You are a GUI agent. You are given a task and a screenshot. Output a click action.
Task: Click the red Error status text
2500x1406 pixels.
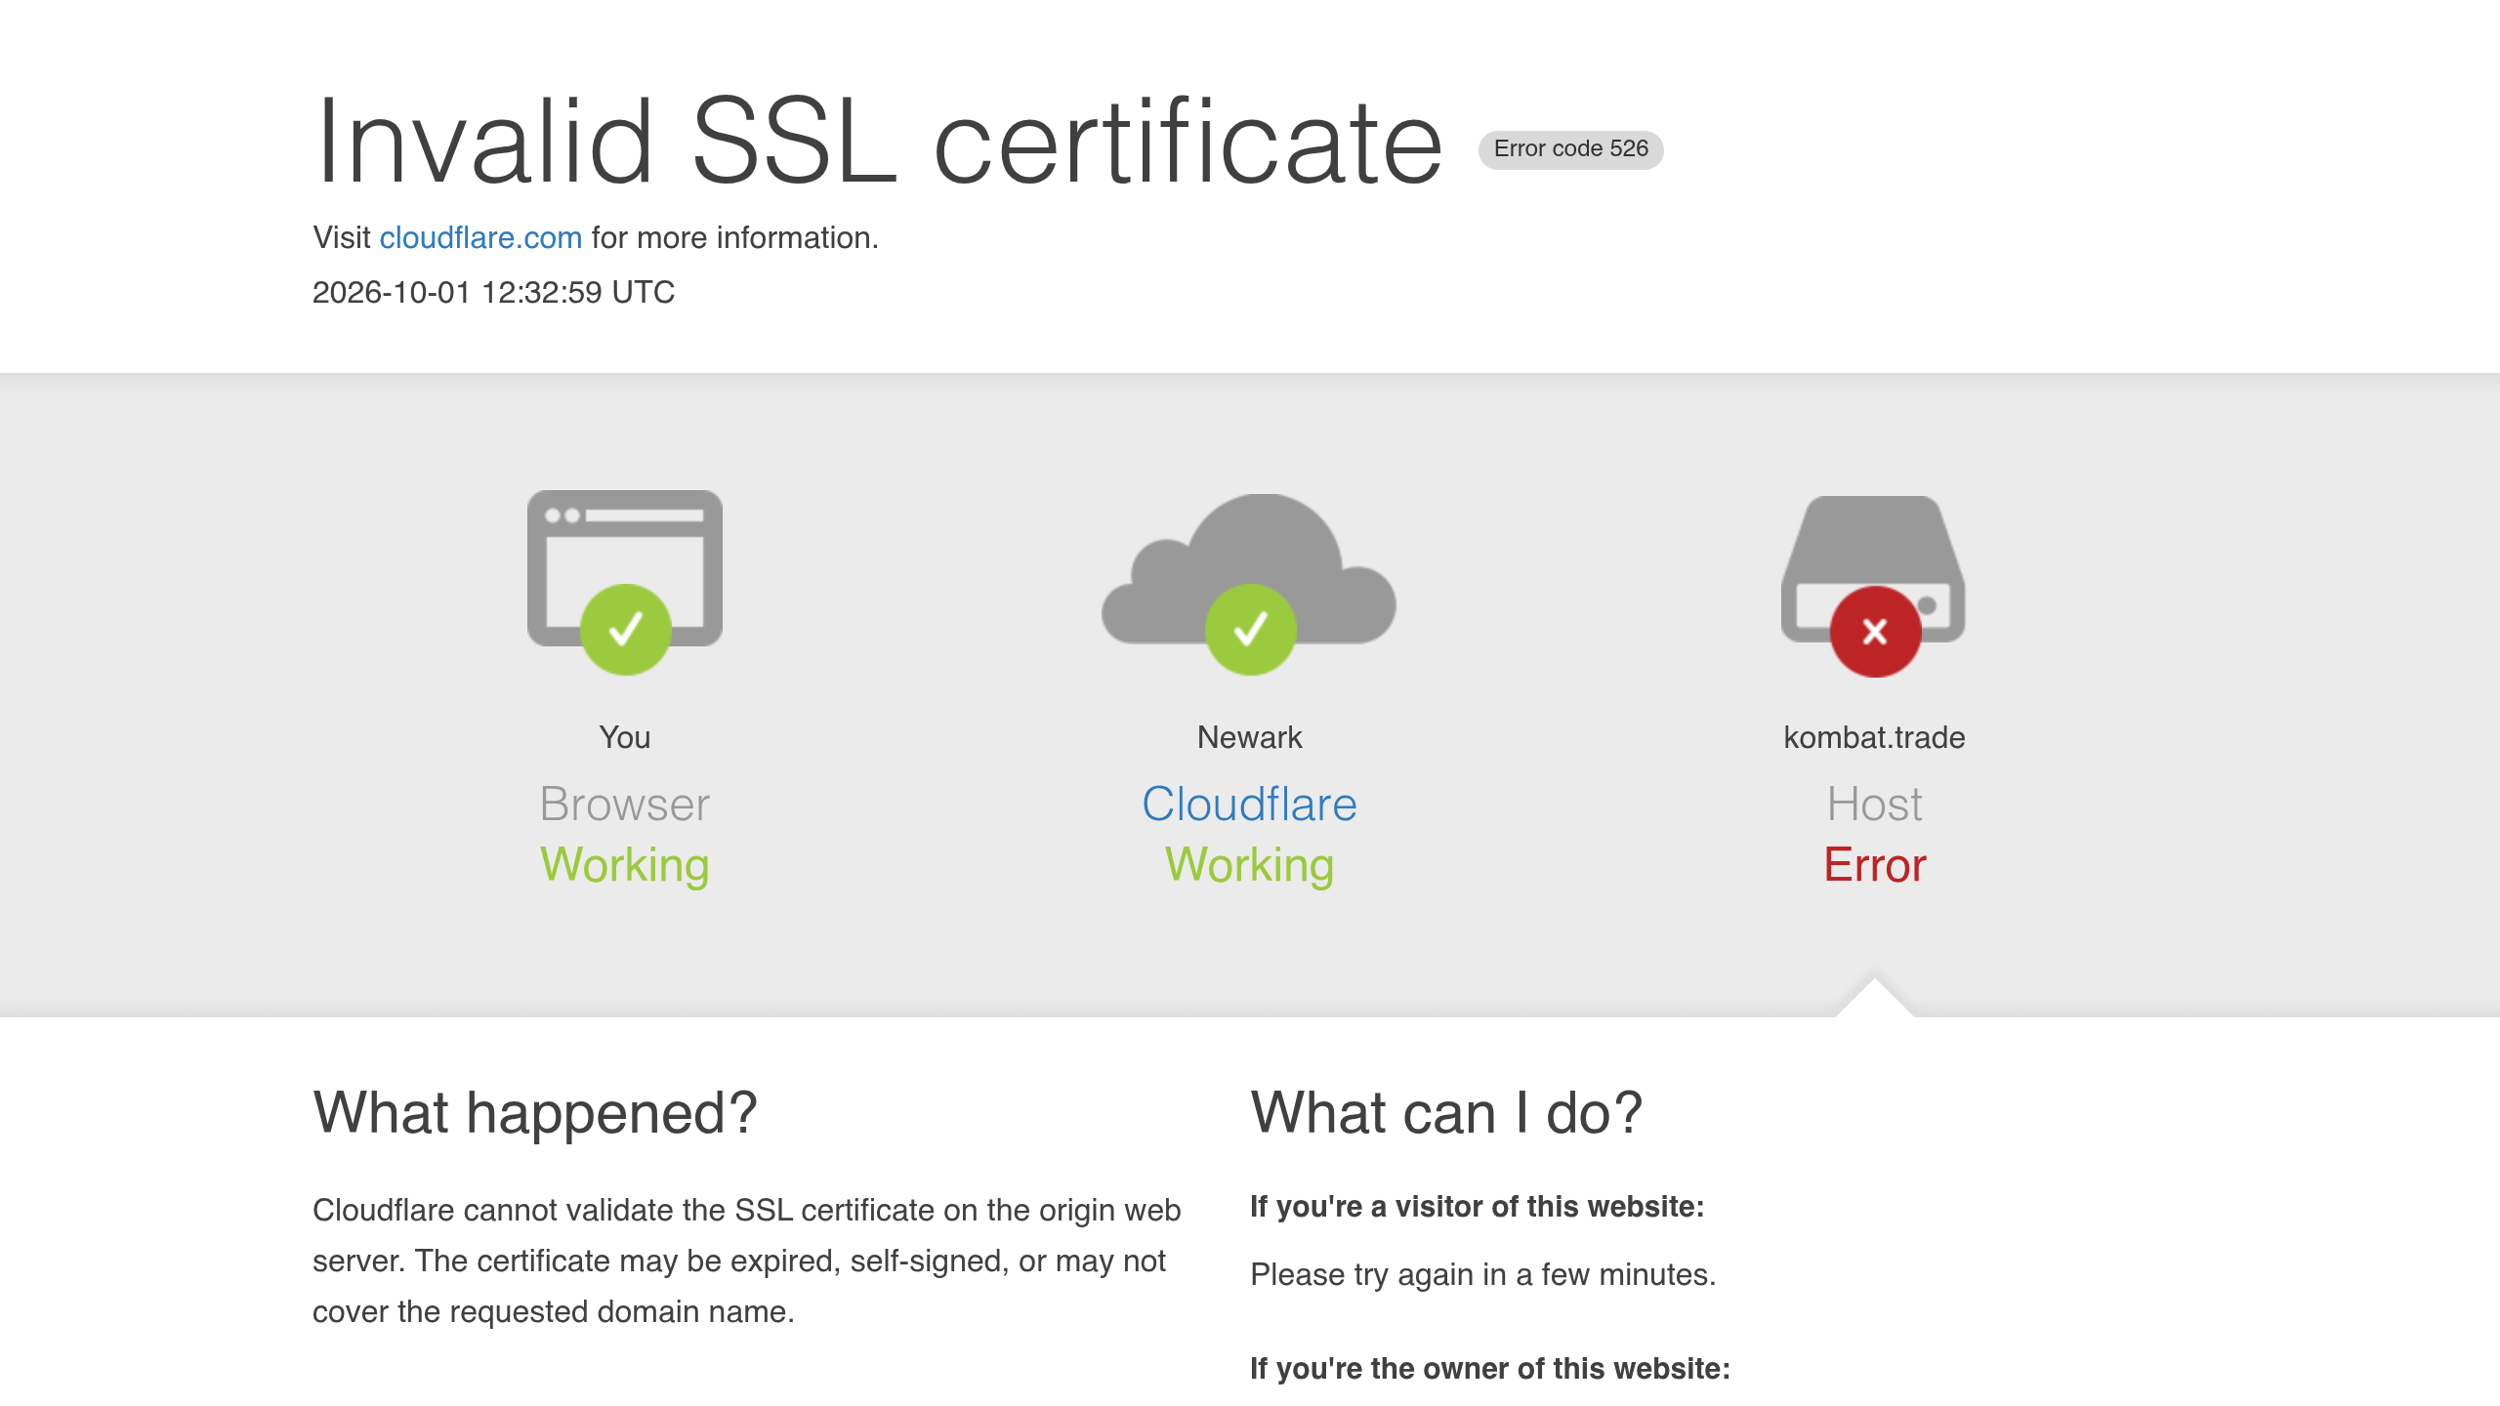(1875, 865)
